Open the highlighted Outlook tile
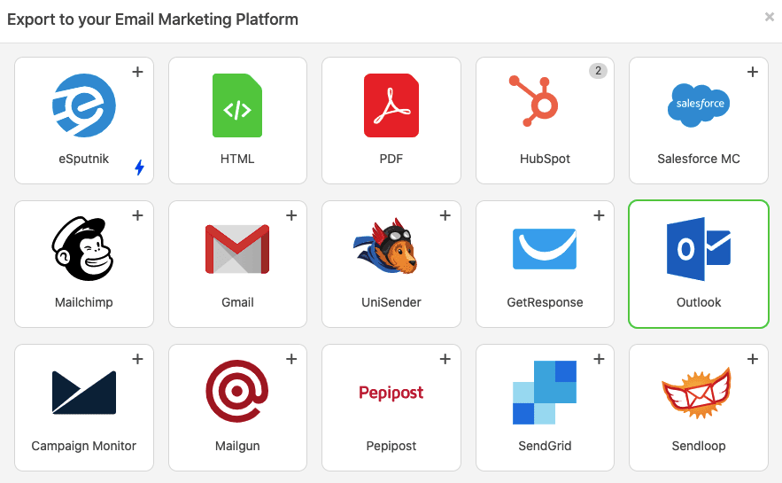 click(699, 264)
